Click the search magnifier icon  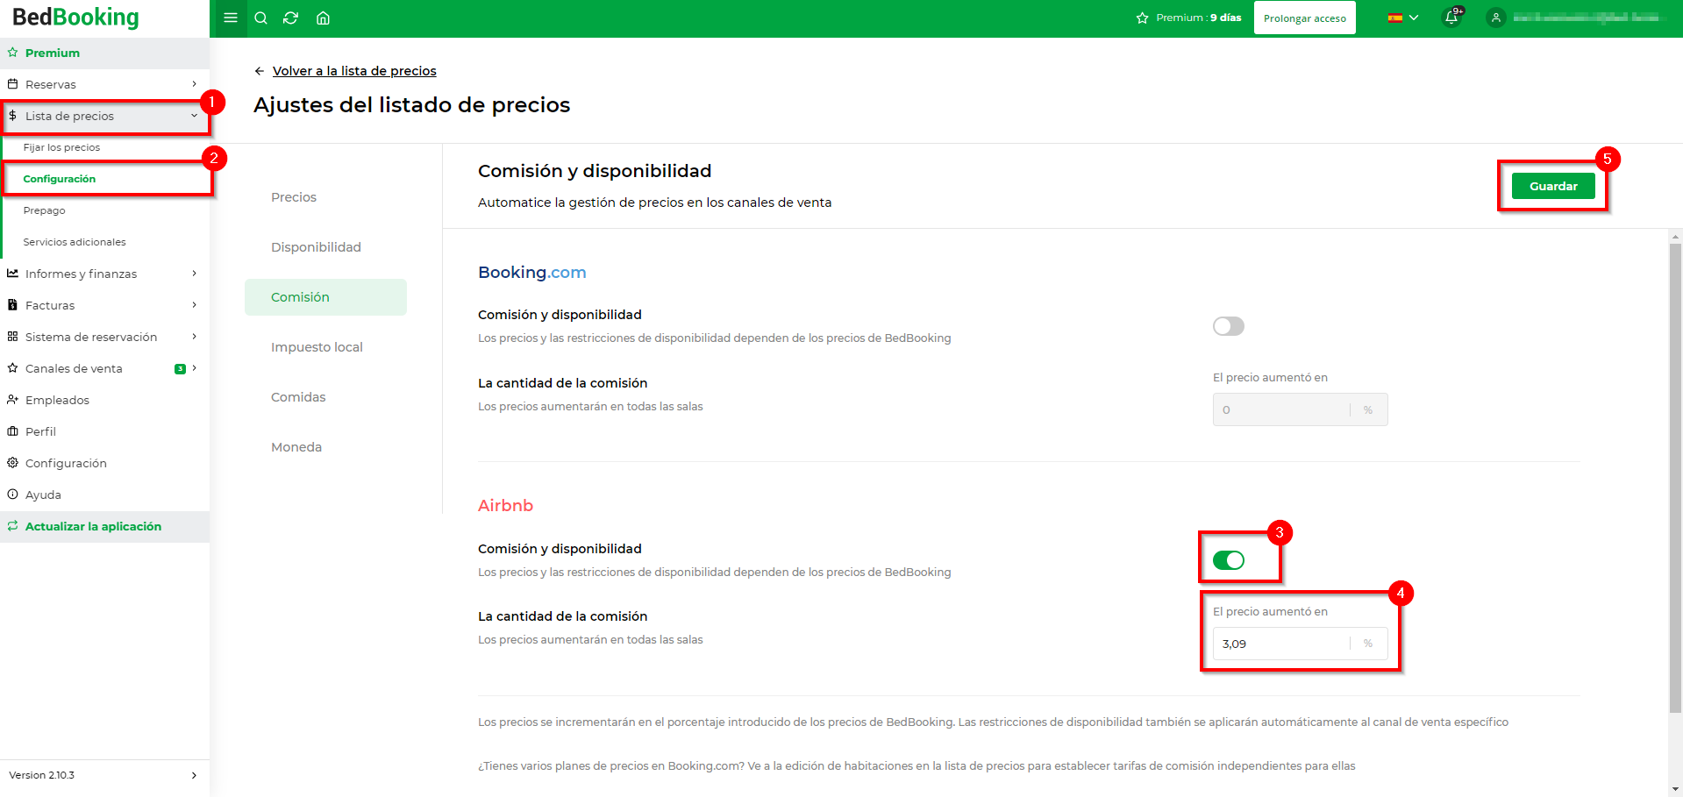pos(260,18)
